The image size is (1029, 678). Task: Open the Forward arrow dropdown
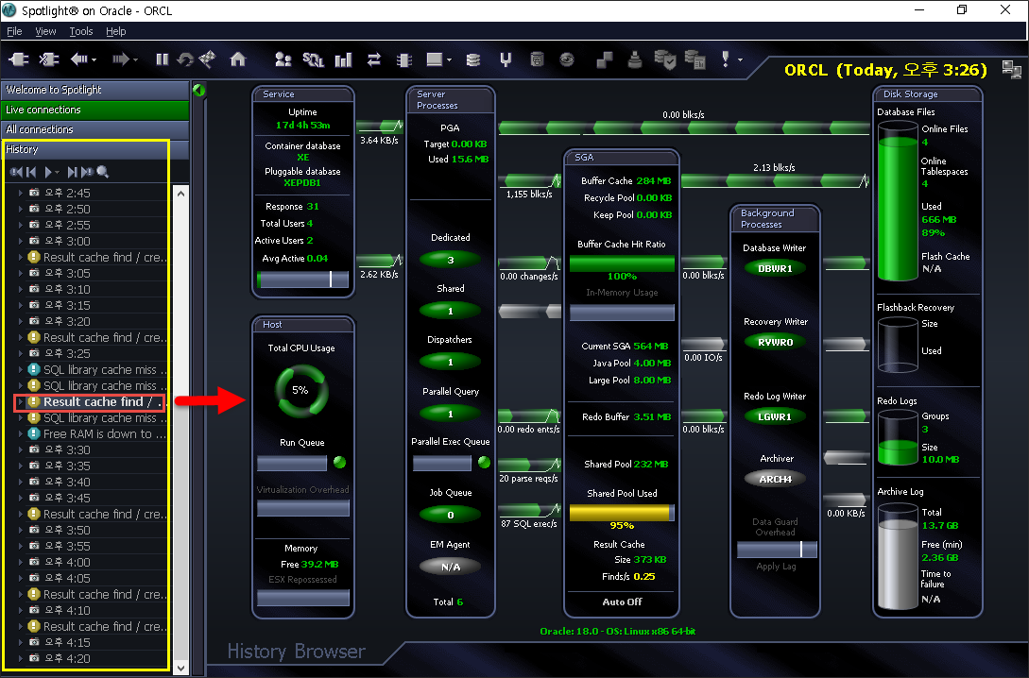(135, 60)
